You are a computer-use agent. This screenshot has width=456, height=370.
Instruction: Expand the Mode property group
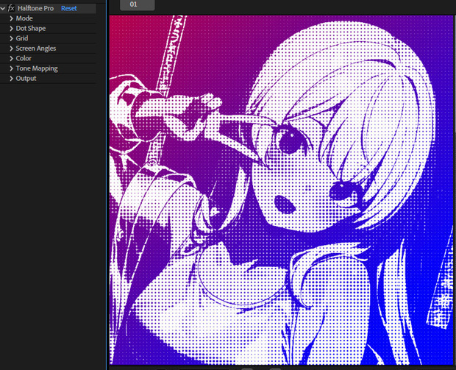click(x=11, y=18)
